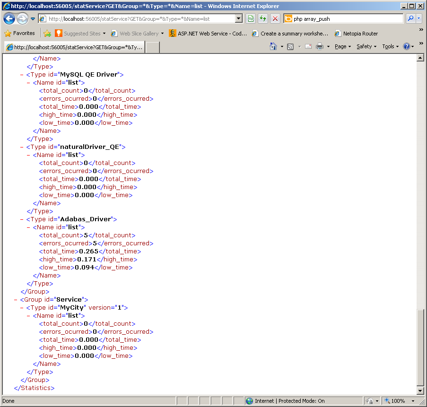Click the closing Statistics tag
Image resolution: width=427 pixels, height=407 pixels.
tap(35, 388)
